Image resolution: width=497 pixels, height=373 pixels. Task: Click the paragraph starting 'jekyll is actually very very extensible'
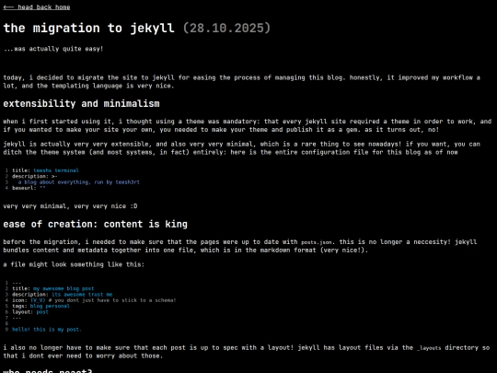pyautogui.click(x=241, y=148)
